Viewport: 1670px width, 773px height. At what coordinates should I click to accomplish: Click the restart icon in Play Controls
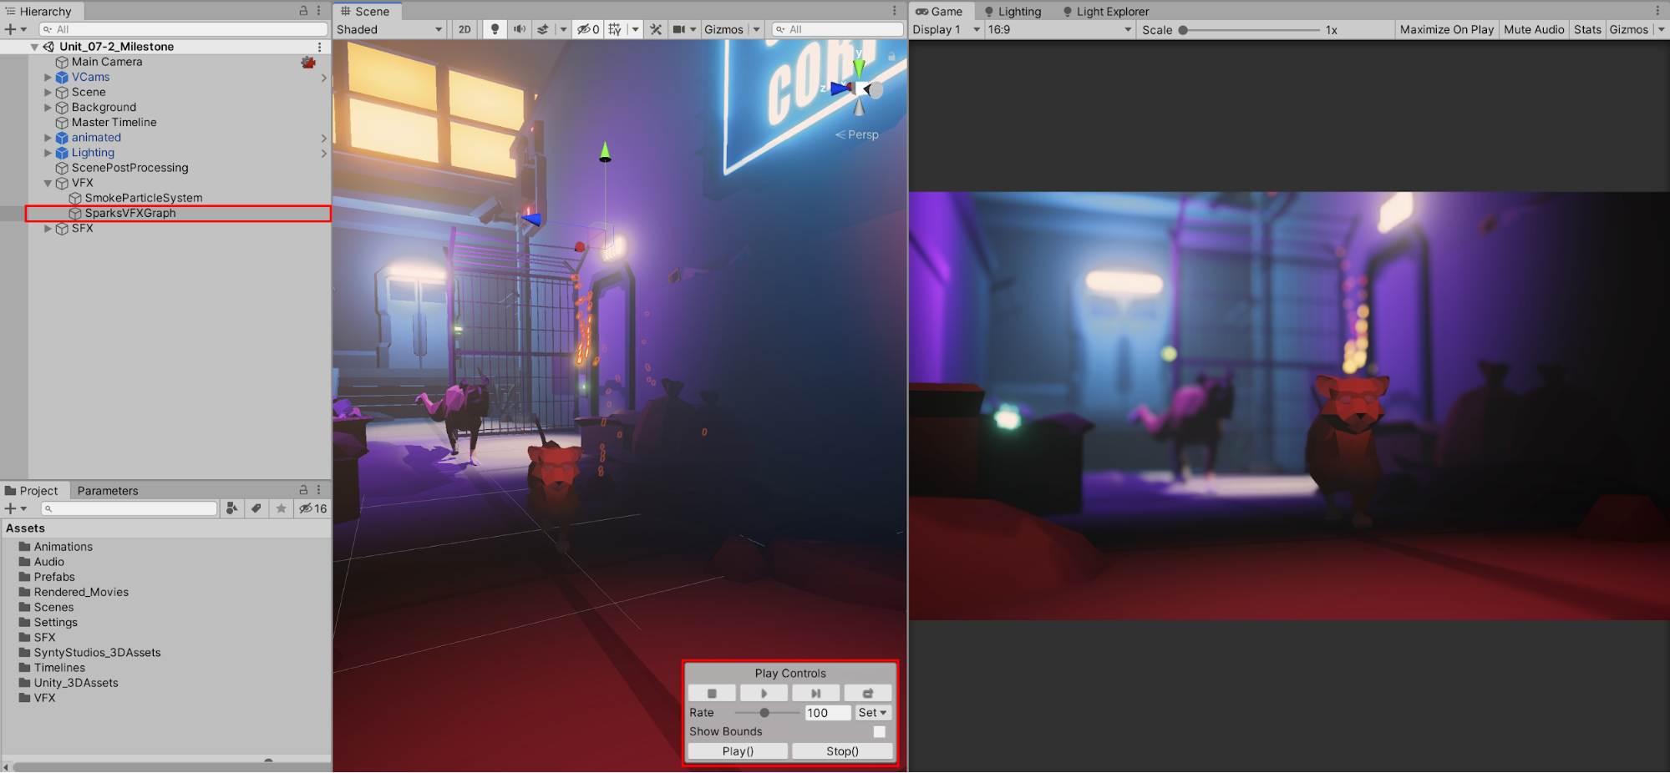[x=868, y=694]
